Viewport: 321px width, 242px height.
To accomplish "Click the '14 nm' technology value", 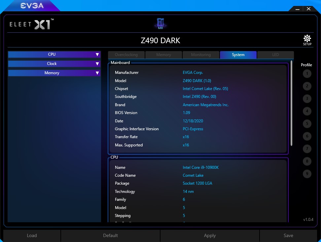I will click(188, 192).
